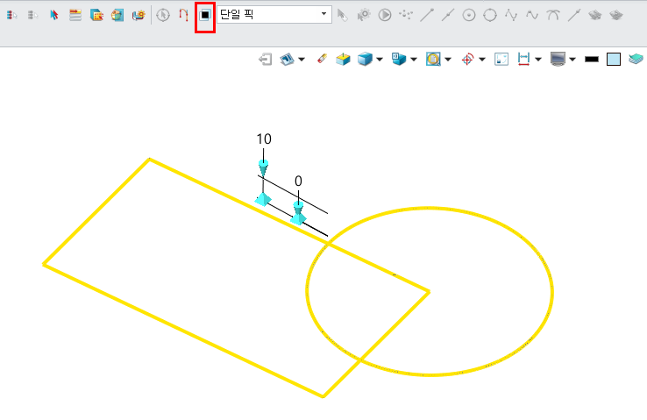647x420 pixels.
Task: Click the round play arrow icon
Action: click(384, 15)
